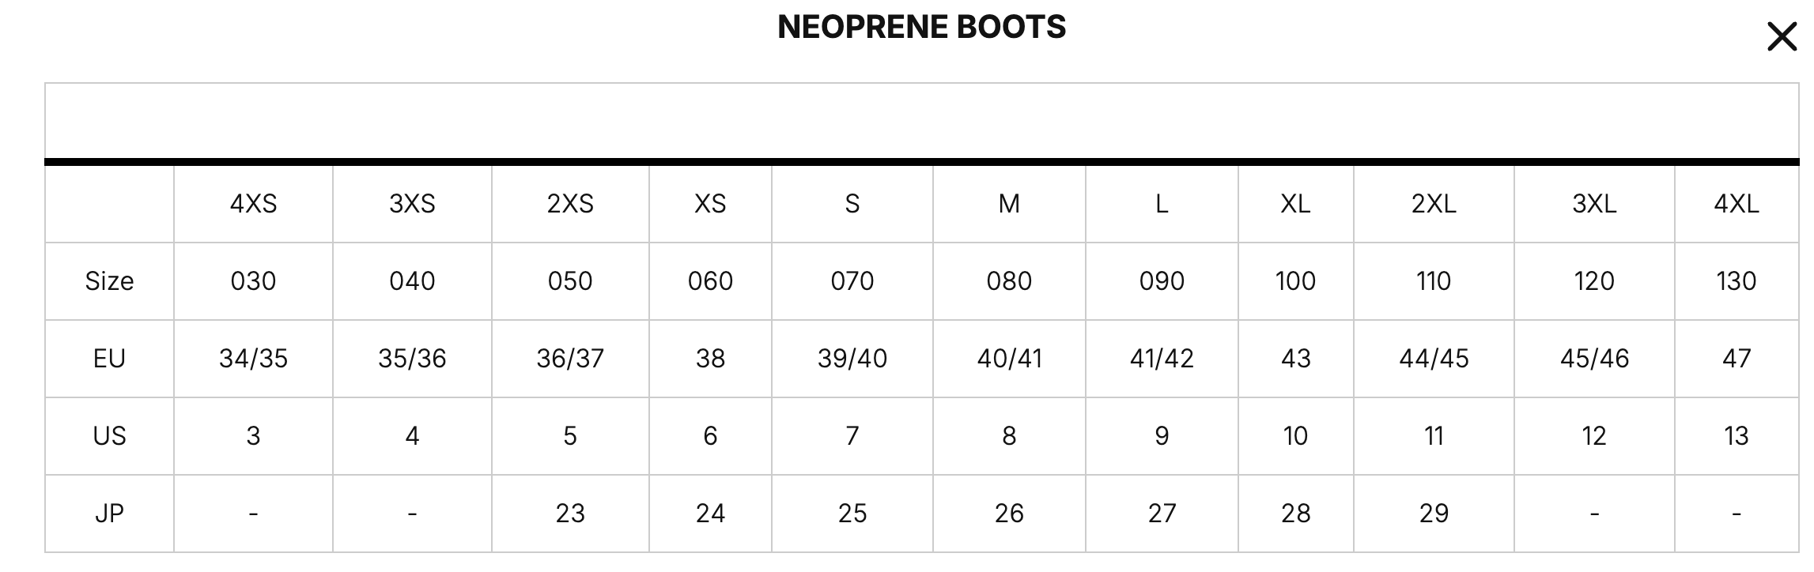Click the EU row label
Screen dimensions: 1814x572
point(109,359)
